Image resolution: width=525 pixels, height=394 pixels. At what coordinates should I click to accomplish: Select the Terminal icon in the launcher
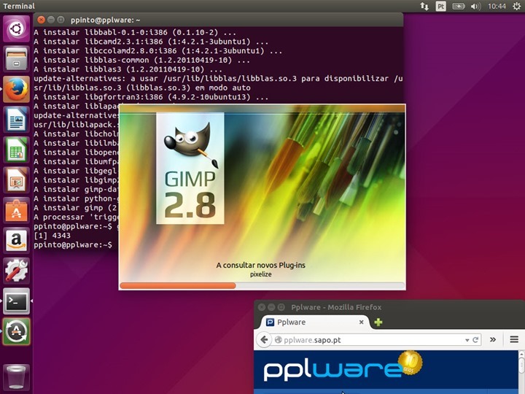(16, 301)
